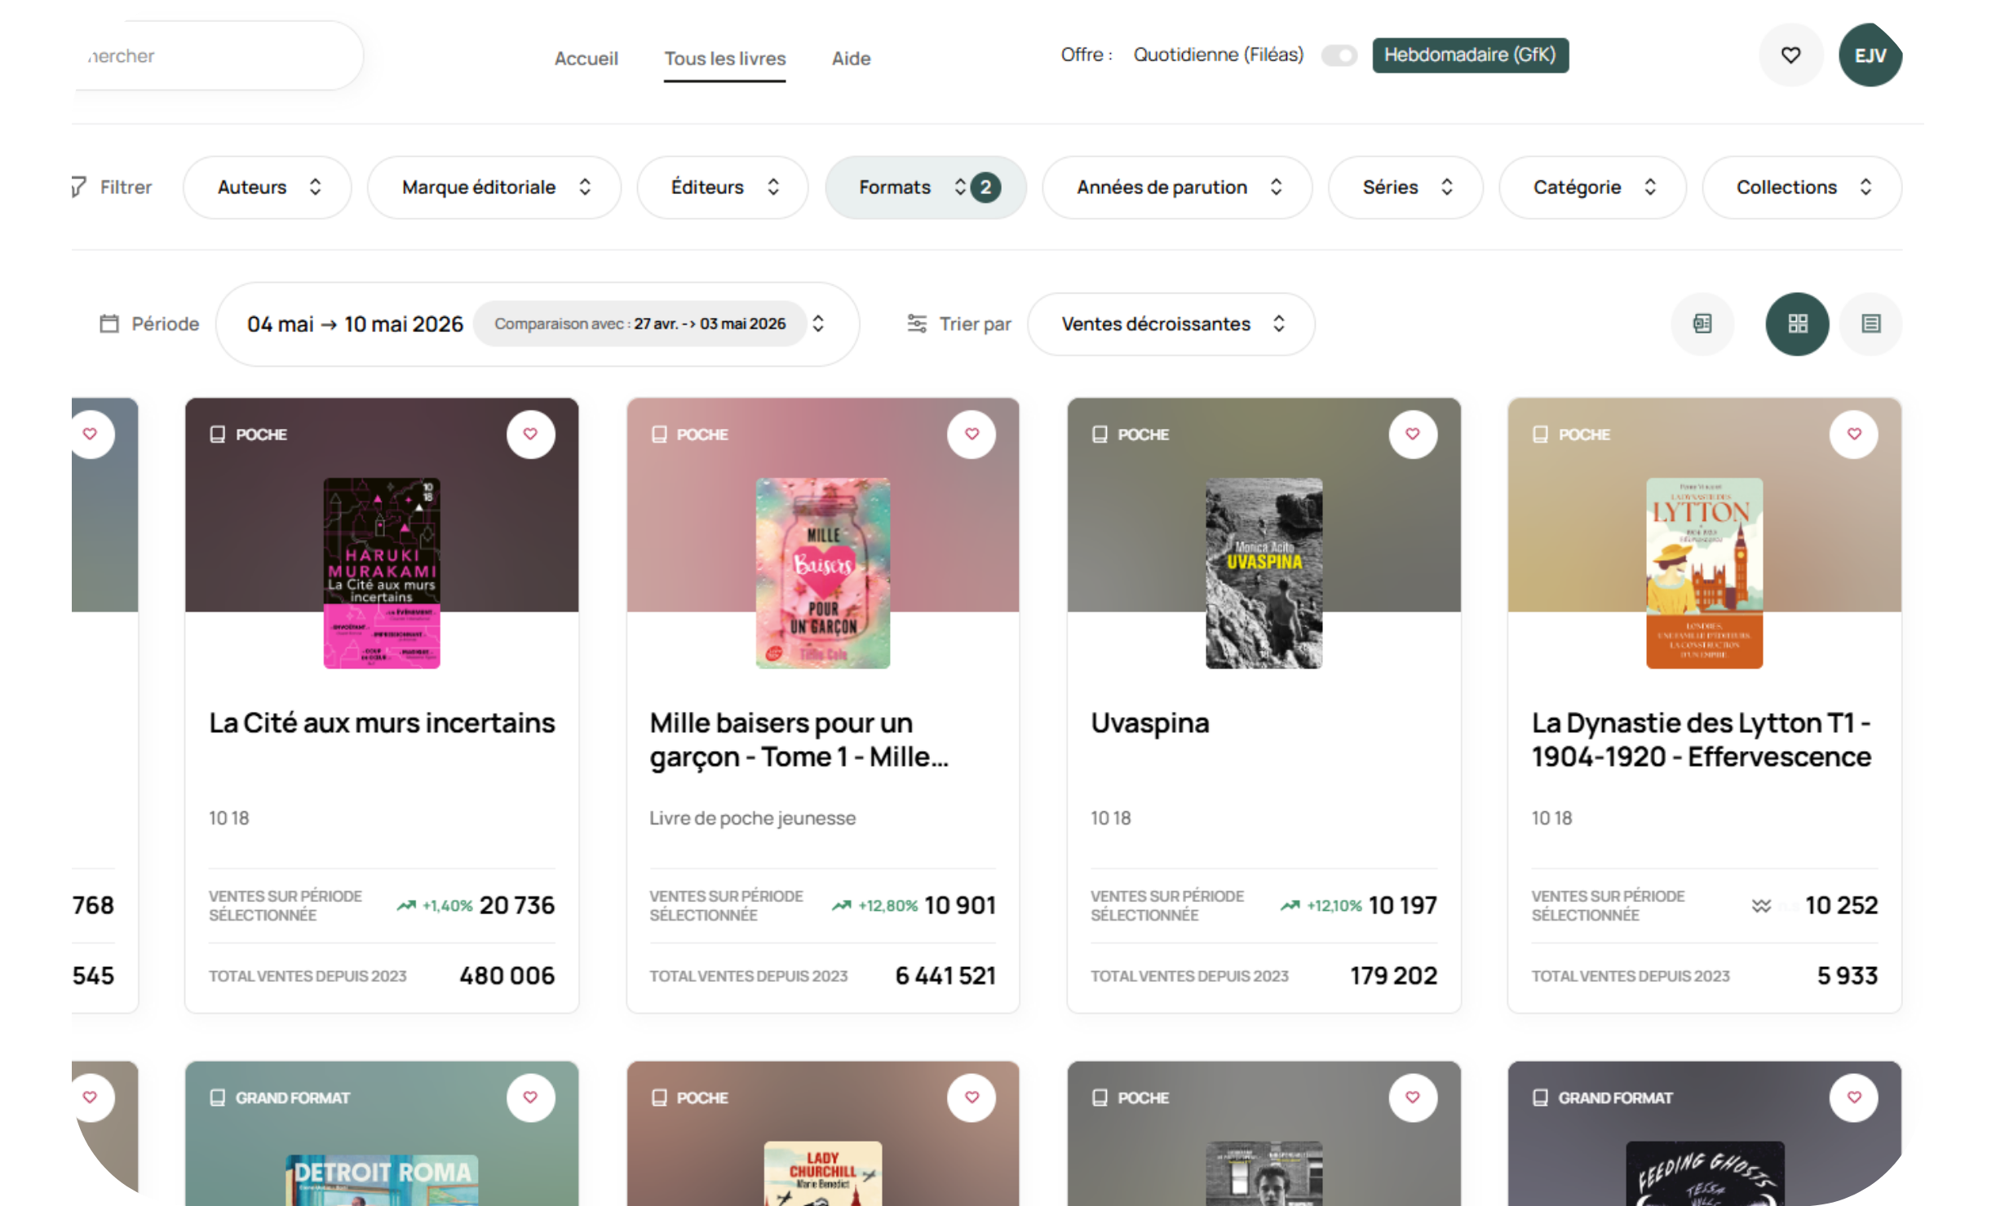Favorite La Cité aux murs incertains
The height and width of the screenshot is (1206, 1996).
click(530, 434)
